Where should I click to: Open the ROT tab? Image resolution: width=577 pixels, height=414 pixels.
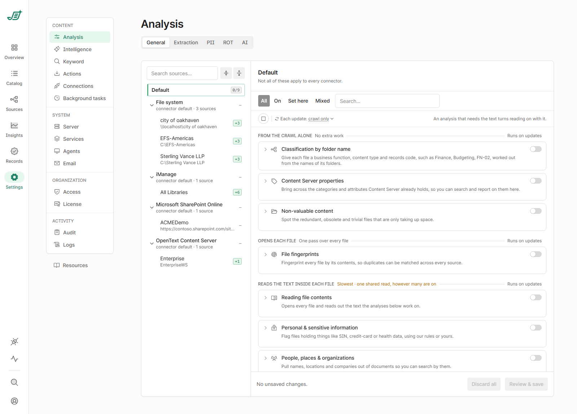pos(228,42)
